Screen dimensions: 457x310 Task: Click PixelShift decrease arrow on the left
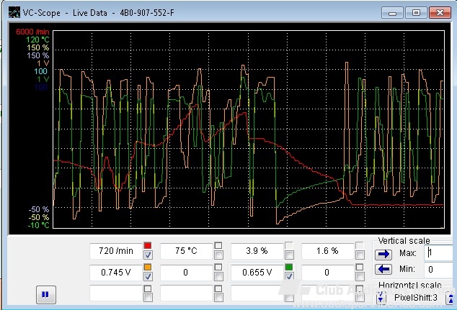tap(381, 298)
